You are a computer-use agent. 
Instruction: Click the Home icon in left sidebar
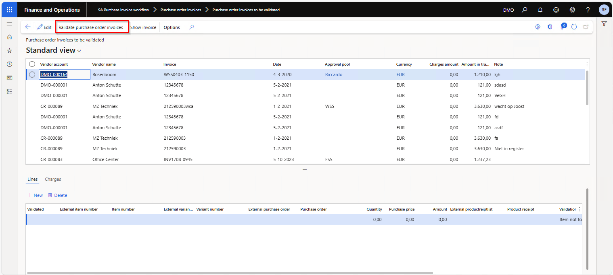pos(10,37)
